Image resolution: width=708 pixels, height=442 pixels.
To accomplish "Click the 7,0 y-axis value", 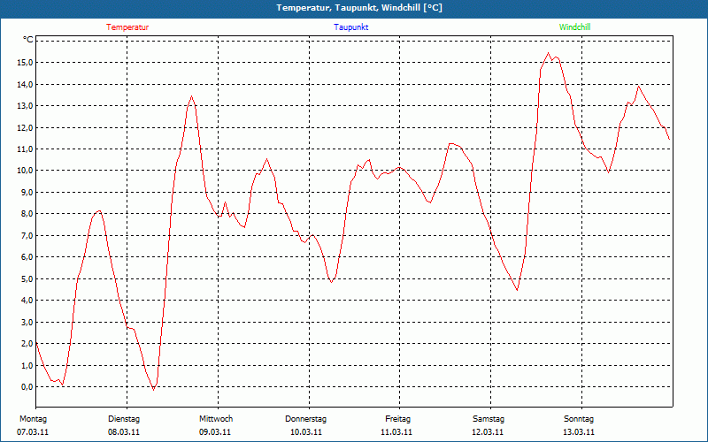I will (x=27, y=235).
